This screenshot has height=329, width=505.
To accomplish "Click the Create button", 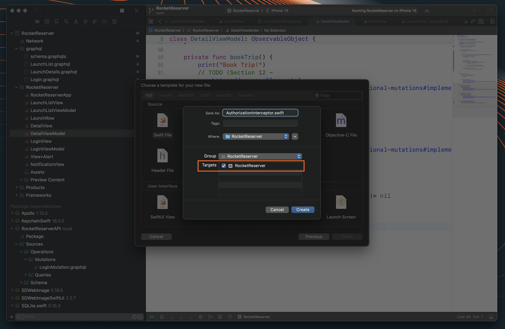I will (303, 210).
